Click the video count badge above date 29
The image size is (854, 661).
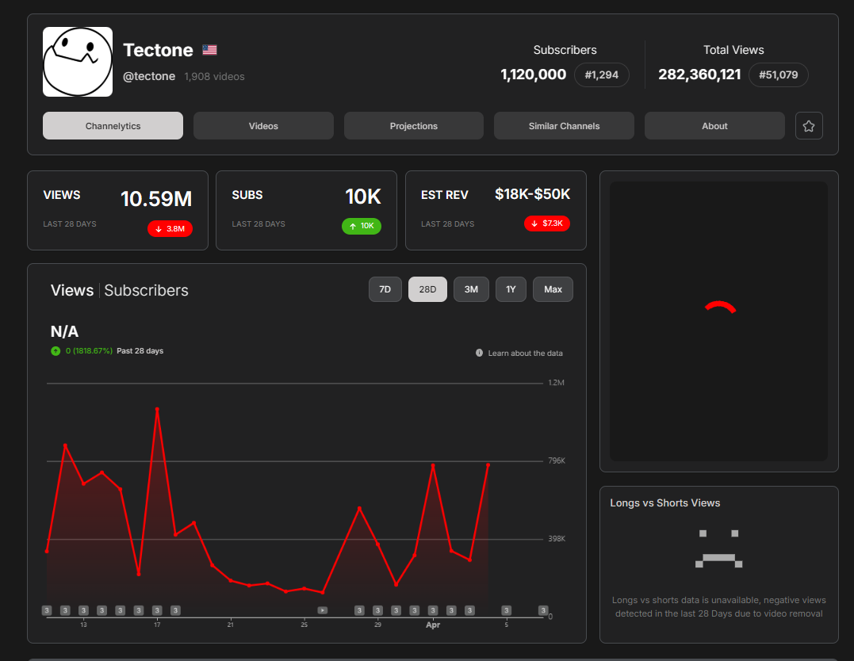click(377, 610)
